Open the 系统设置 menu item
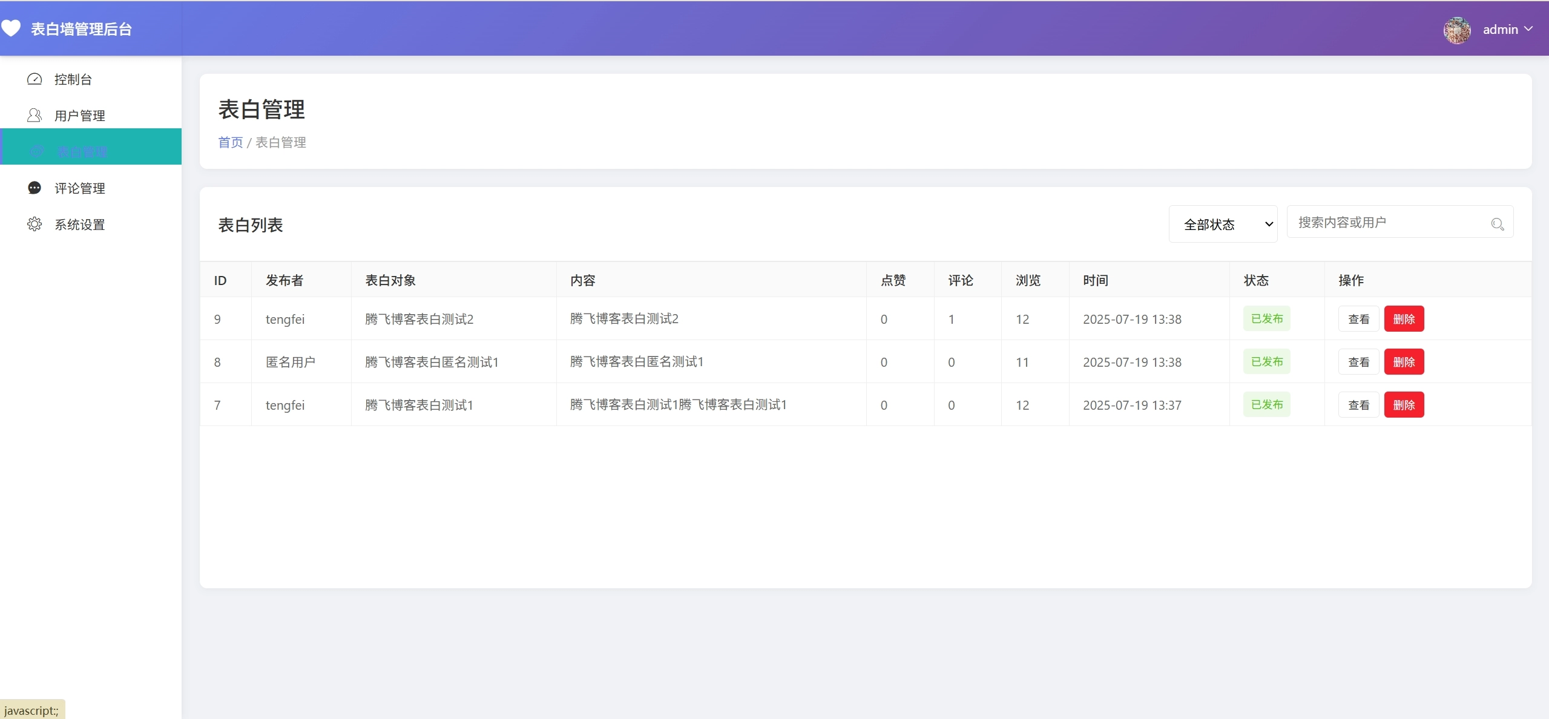 point(91,225)
